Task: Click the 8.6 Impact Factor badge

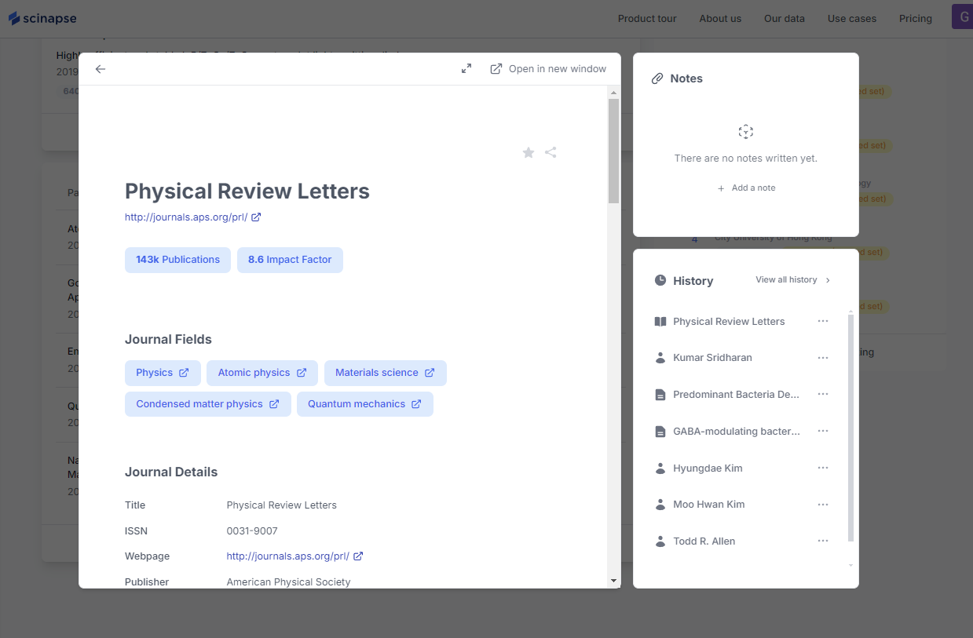Action: coord(290,260)
